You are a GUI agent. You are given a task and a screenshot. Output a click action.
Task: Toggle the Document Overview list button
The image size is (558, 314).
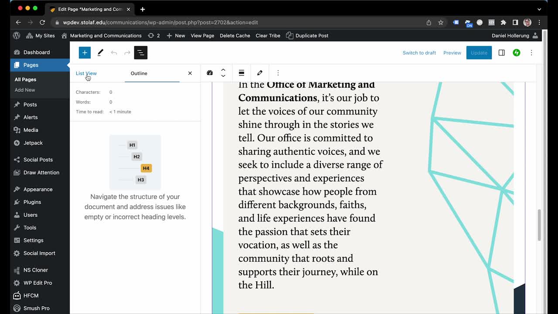point(141,53)
